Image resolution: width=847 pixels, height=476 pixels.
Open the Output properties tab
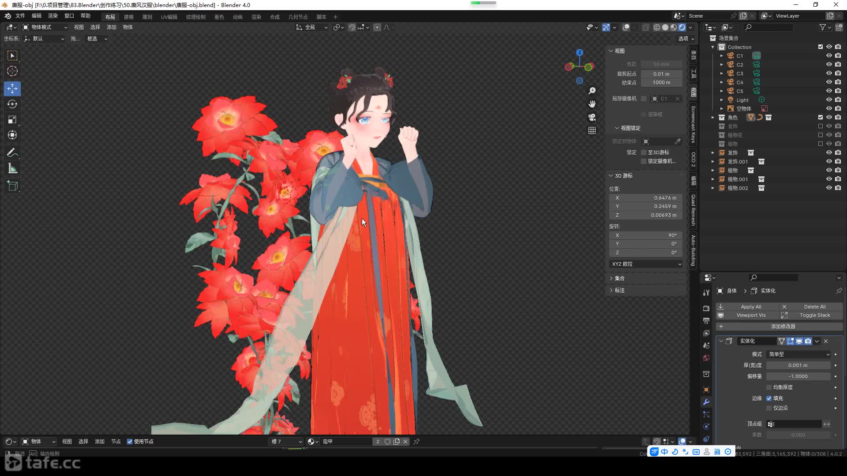[x=706, y=320]
